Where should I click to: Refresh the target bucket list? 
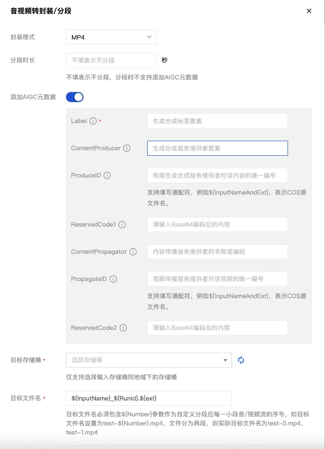pyautogui.click(x=241, y=360)
